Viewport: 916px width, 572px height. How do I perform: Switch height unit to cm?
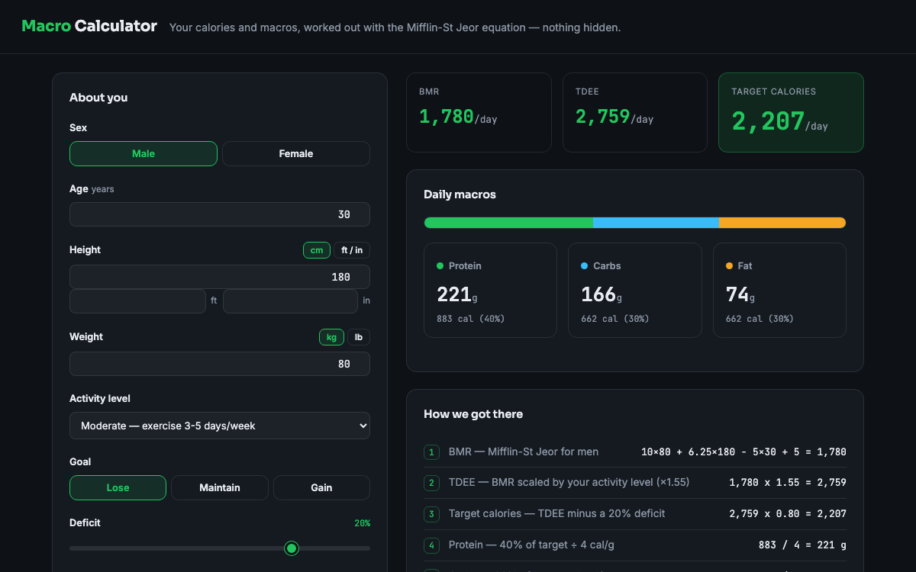[x=317, y=250]
